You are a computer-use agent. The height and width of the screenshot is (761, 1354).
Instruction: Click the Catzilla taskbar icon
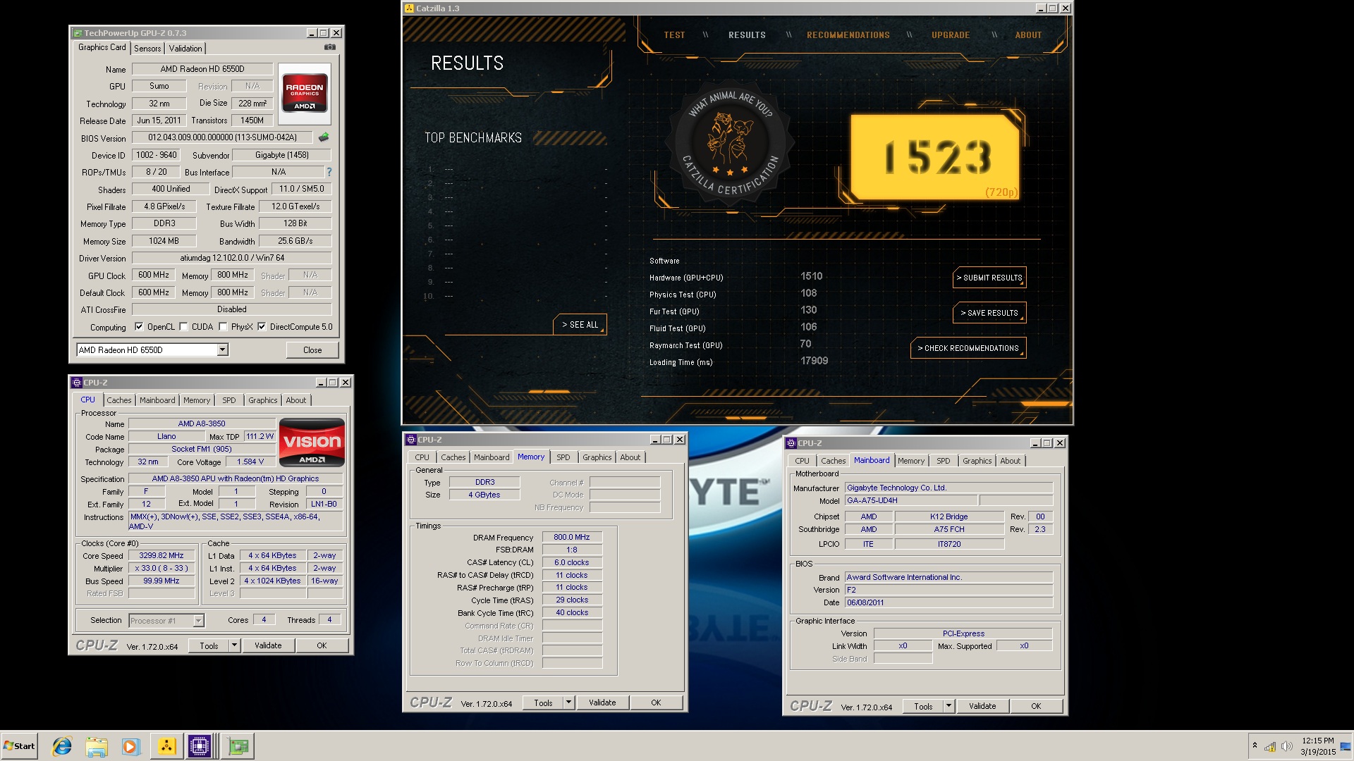[x=166, y=746]
